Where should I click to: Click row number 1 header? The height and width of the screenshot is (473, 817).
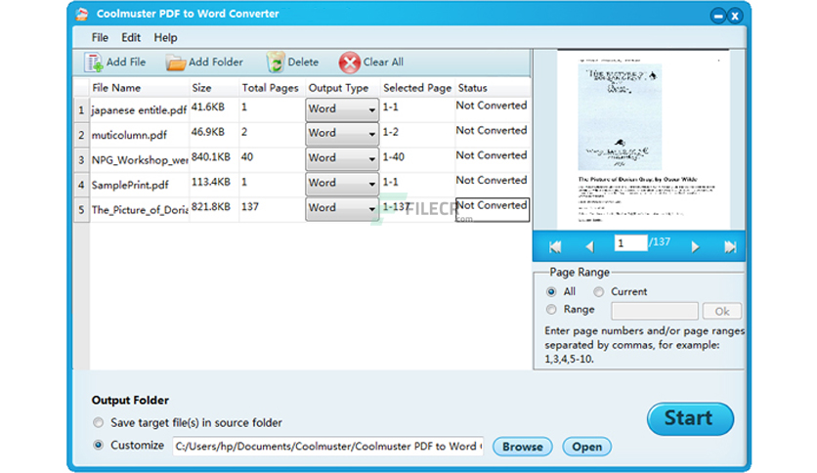tap(81, 110)
